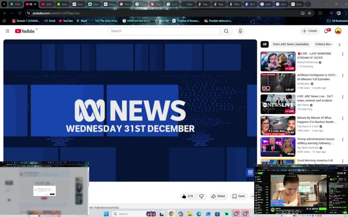Click the #abcnewsaustralia hashtag
This screenshot has width=348, height=217.
point(106,207)
